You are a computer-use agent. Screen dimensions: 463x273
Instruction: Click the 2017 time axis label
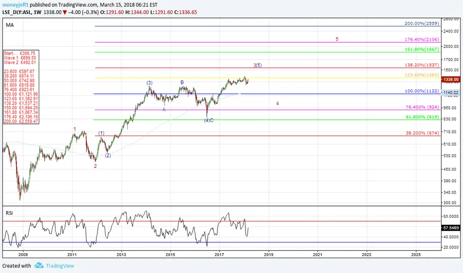coord(219,255)
